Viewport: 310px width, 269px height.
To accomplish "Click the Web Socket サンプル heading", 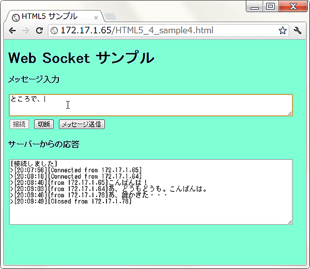I will click(81, 58).
